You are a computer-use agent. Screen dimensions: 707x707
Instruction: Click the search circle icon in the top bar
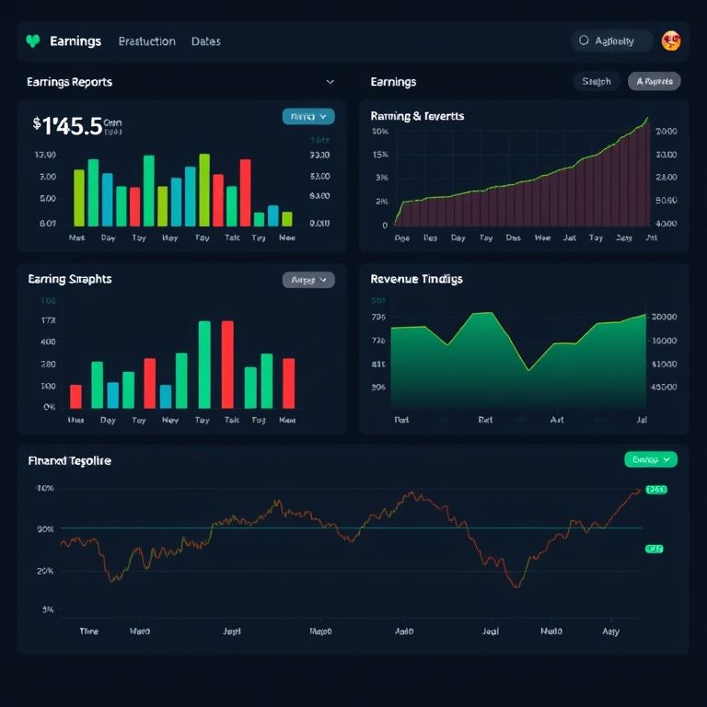(584, 41)
